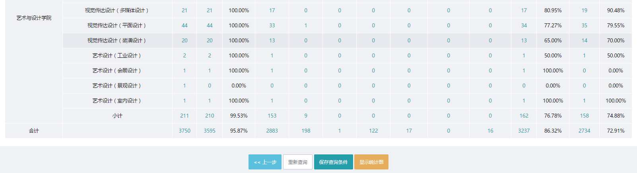Image resolution: width=637 pixels, height=173 pixels.
Task: Open the 3595 total link
Action: pyautogui.click(x=210, y=131)
